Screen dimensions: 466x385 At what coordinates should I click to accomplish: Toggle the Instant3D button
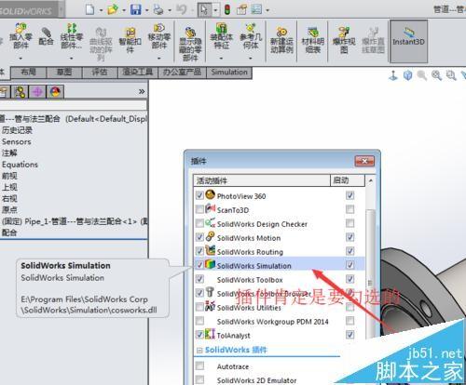pos(408,41)
